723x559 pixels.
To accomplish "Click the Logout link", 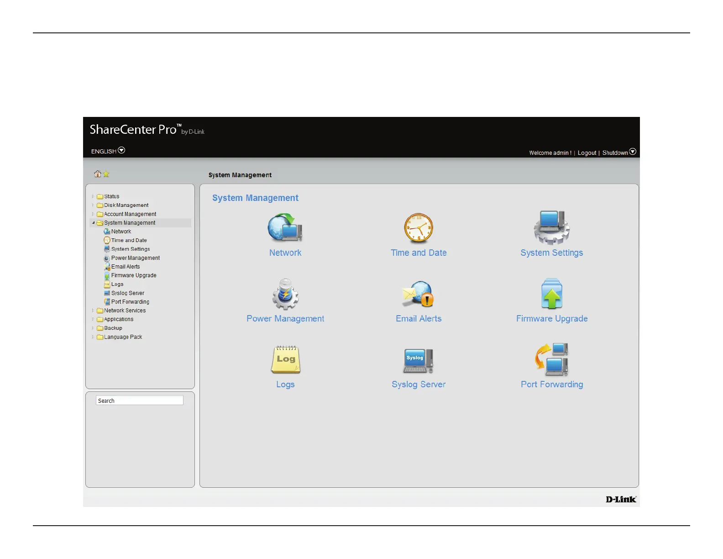I will pyautogui.click(x=587, y=153).
